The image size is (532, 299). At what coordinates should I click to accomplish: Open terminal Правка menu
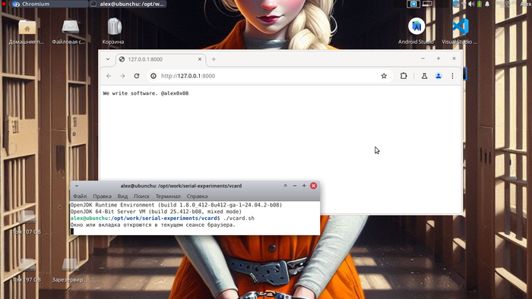point(102,196)
